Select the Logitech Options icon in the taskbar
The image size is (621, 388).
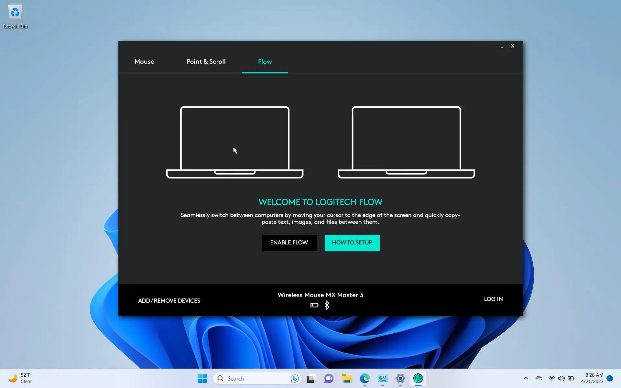[418, 378]
